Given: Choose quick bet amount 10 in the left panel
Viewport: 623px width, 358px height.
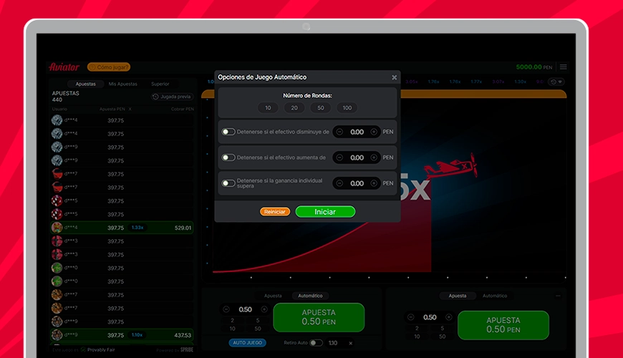Looking at the screenshot, I should (x=233, y=329).
